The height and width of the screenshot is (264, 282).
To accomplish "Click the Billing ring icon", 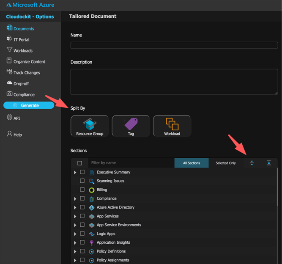I will tap(92, 190).
